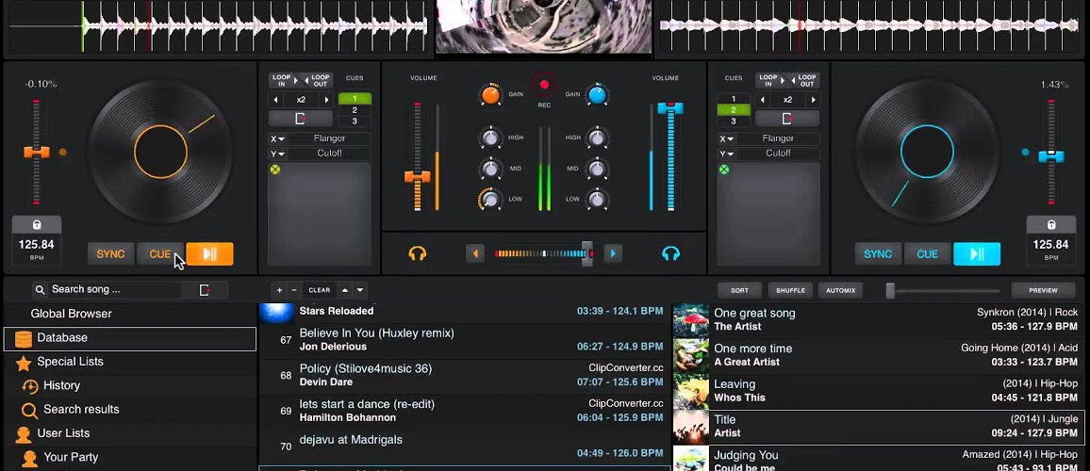Click the left deck play/pause button
The image size is (1090, 471).
click(x=209, y=254)
